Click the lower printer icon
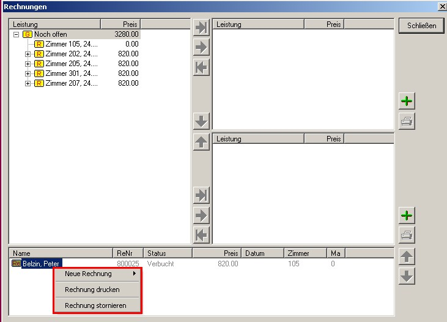This screenshot has height=322, width=447. (407, 234)
